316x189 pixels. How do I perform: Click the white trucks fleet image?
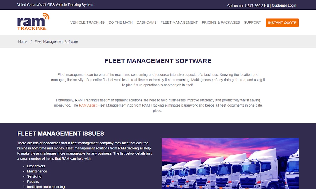pyautogui.click(x=230, y=163)
